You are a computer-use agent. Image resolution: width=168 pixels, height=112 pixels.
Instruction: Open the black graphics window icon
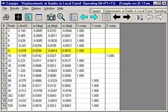coord(18,17)
